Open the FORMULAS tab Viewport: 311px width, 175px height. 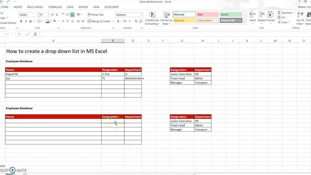pyautogui.click(x=55, y=7)
